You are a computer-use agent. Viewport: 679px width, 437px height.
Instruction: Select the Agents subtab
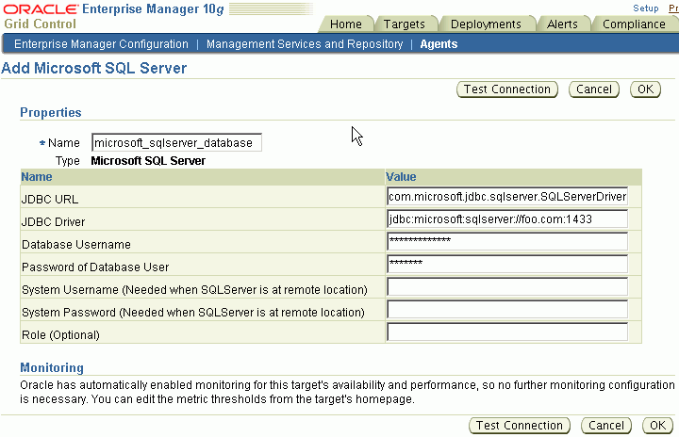[x=439, y=44]
